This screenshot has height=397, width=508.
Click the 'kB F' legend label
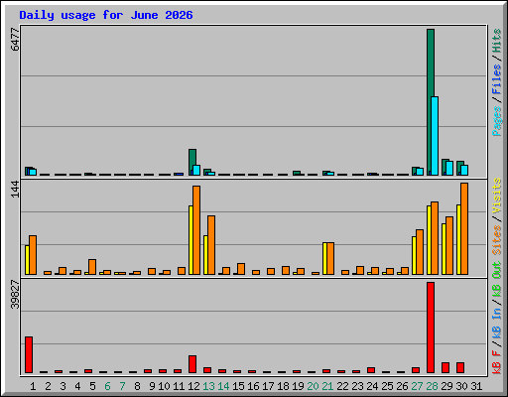[x=496, y=361]
